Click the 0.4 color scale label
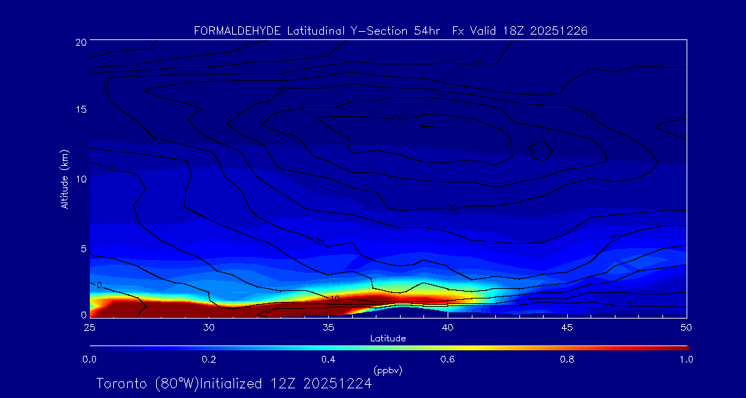Image resolution: width=746 pixels, height=398 pixels. coord(328,359)
